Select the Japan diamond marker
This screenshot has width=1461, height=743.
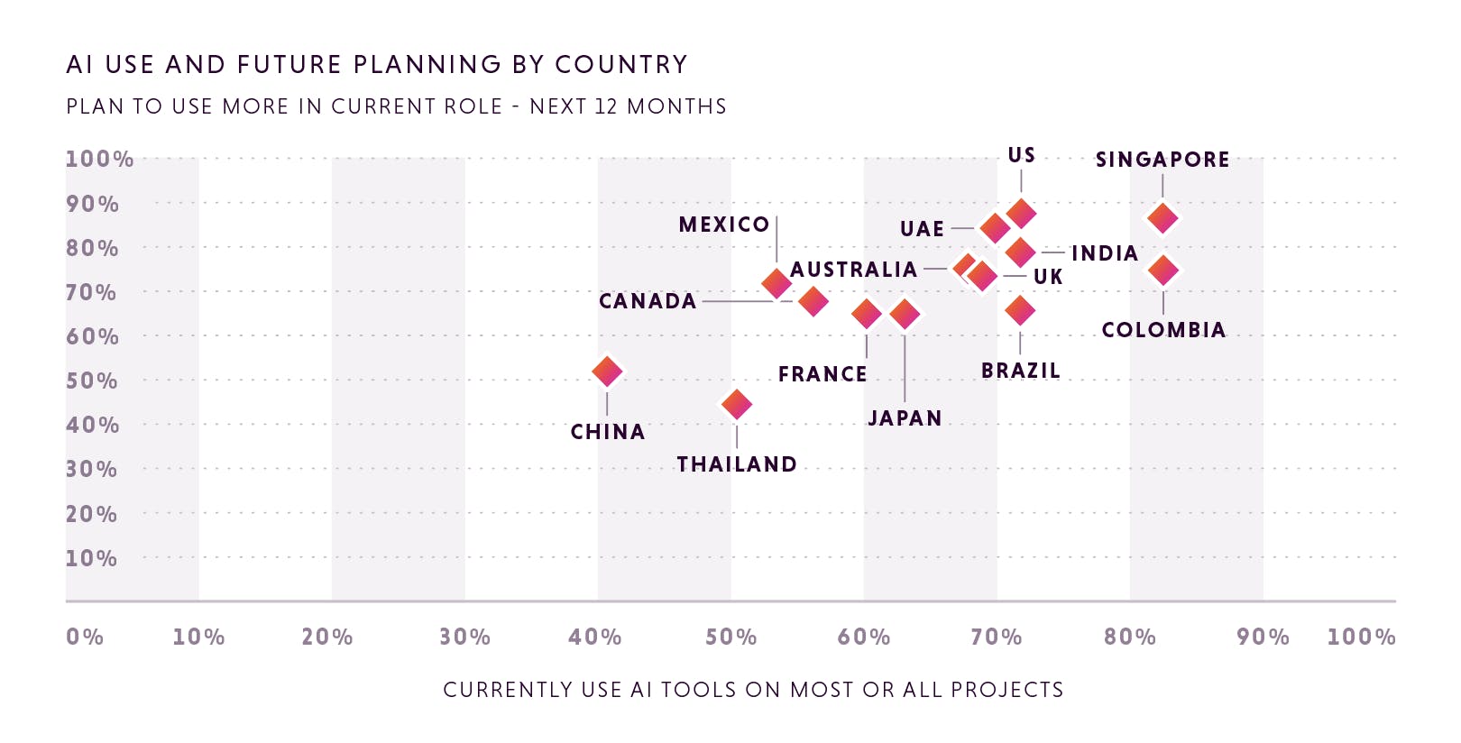905,314
